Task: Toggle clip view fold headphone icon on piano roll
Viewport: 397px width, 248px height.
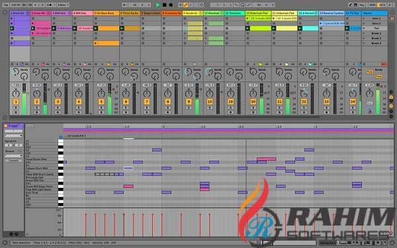Action: pyautogui.click(x=60, y=138)
